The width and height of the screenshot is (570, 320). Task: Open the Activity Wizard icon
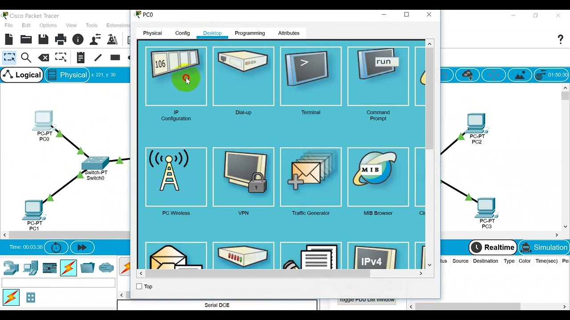tap(112, 40)
